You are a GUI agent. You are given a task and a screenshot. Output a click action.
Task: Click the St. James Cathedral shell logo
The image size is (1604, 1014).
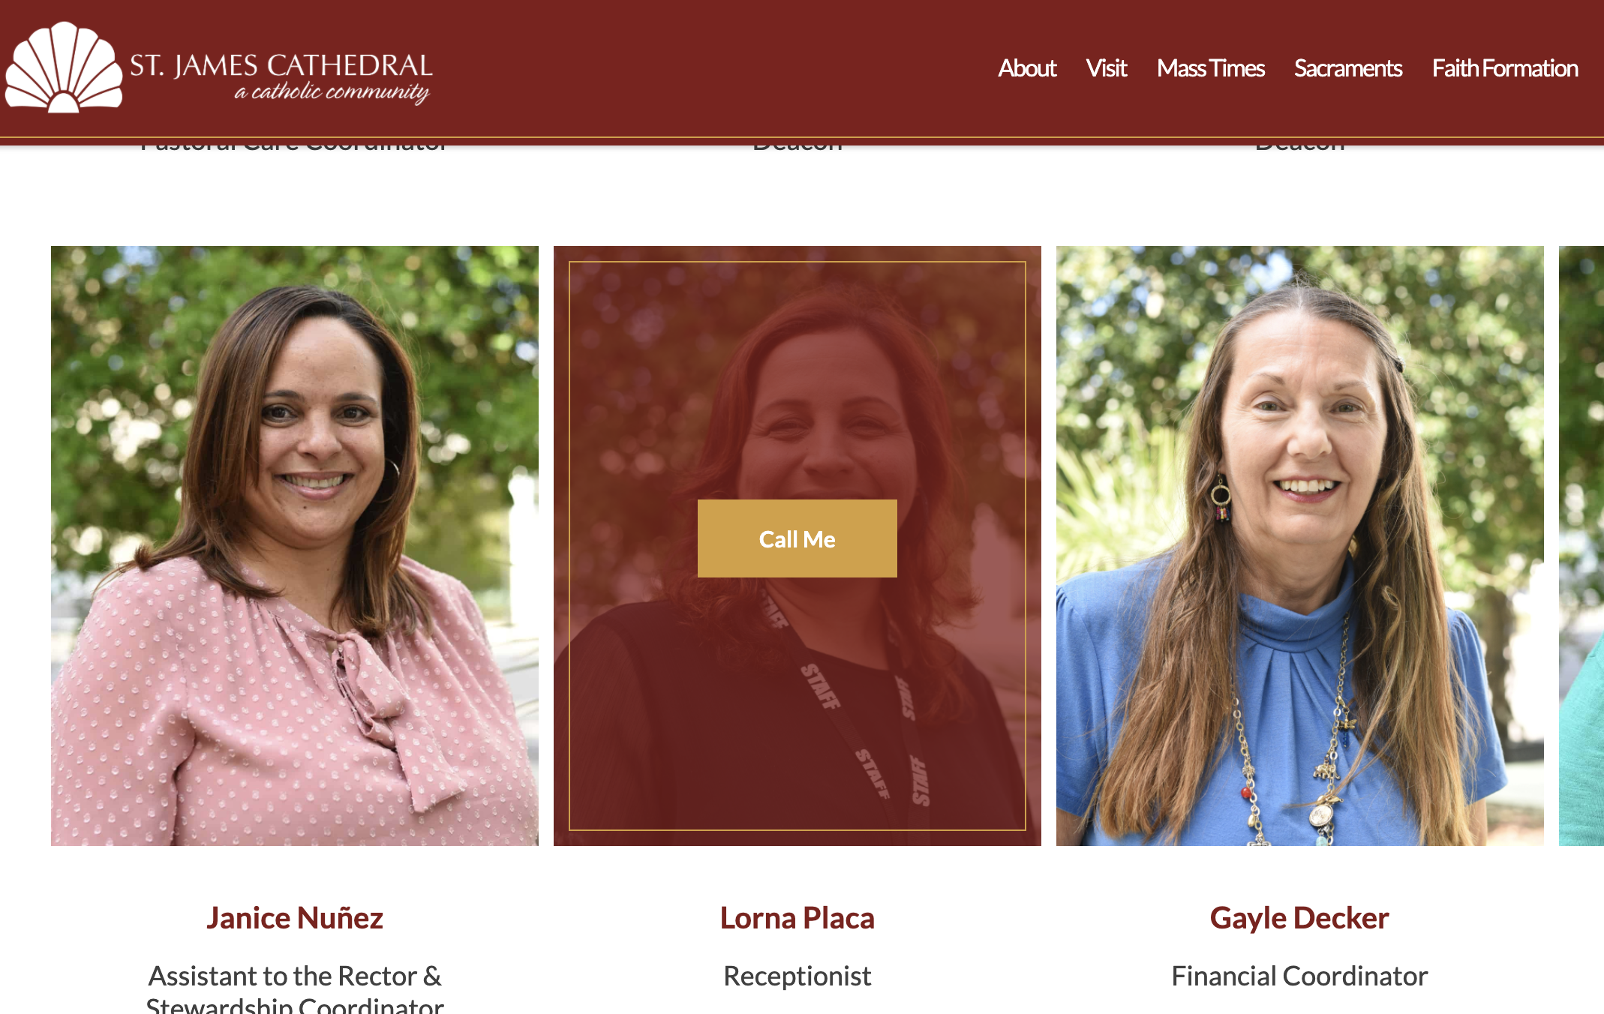point(64,67)
